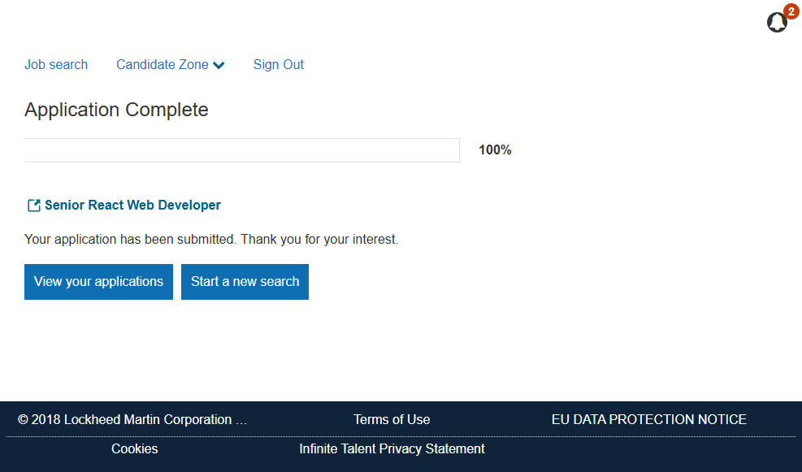Click the external link icon beside job title
The image size is (802, 472).
[x=34, y=206]
